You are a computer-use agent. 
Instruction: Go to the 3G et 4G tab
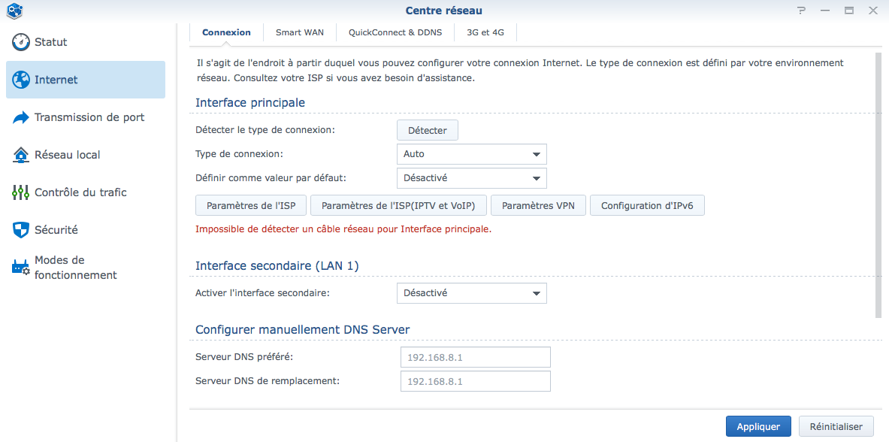coord(485,32)
